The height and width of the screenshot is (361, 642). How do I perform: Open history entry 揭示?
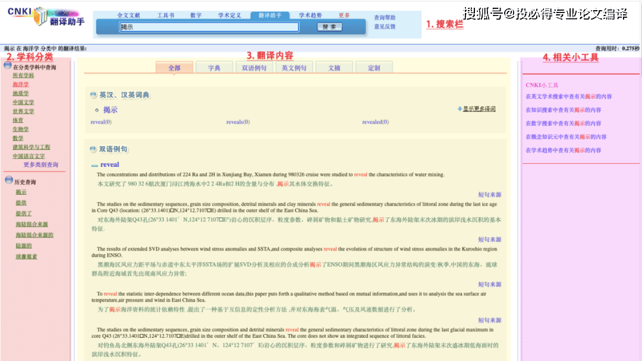tap(21, 192)
